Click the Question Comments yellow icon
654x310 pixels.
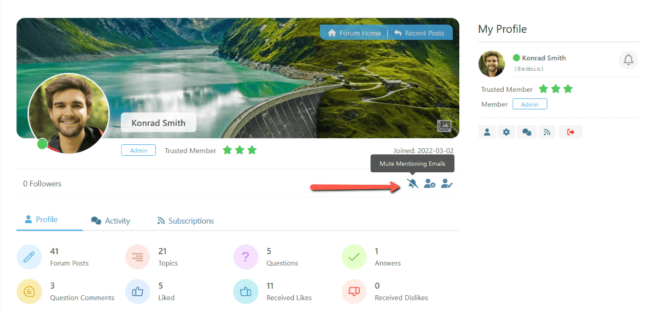click(x=29, y=291)
